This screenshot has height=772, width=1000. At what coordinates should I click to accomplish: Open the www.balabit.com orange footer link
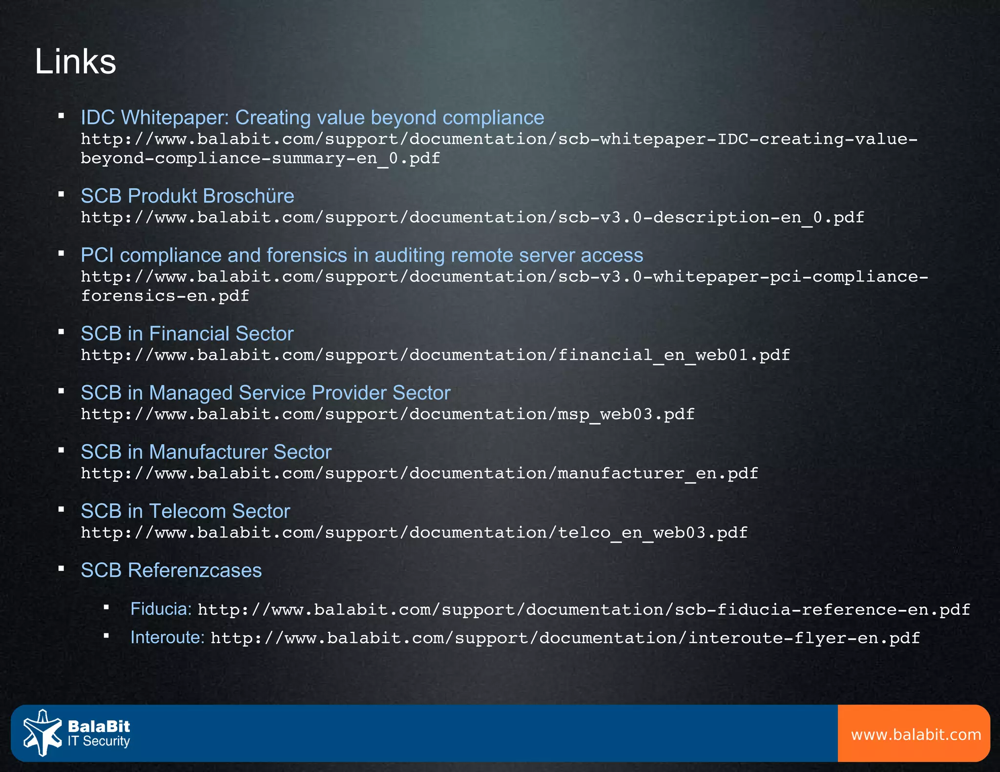[916, 734]
